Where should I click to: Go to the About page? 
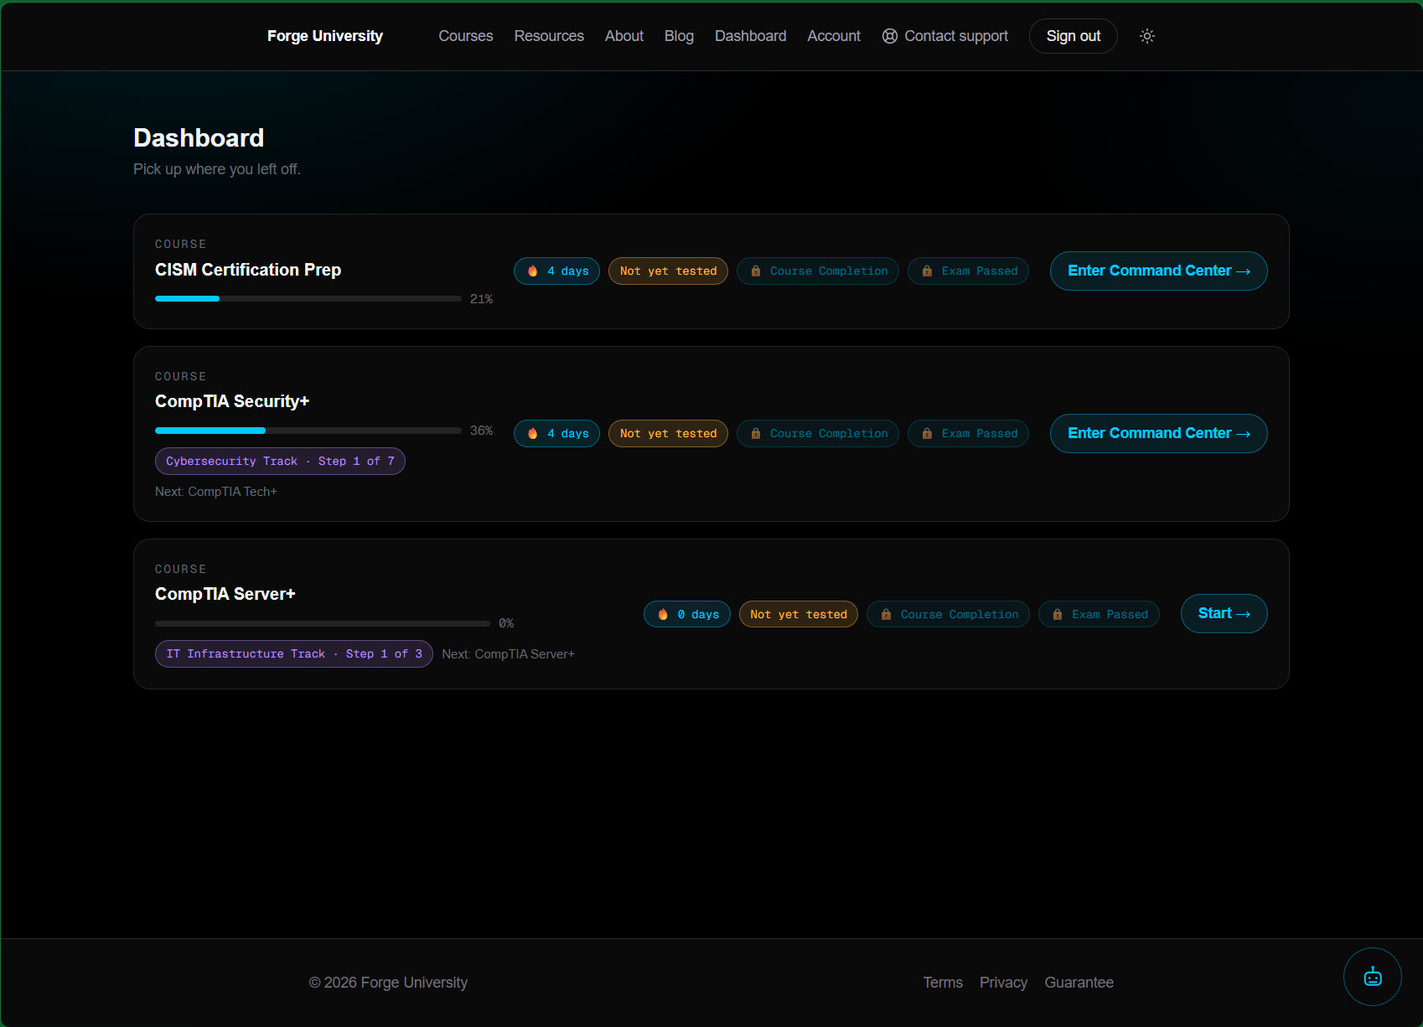pos(624,36)
